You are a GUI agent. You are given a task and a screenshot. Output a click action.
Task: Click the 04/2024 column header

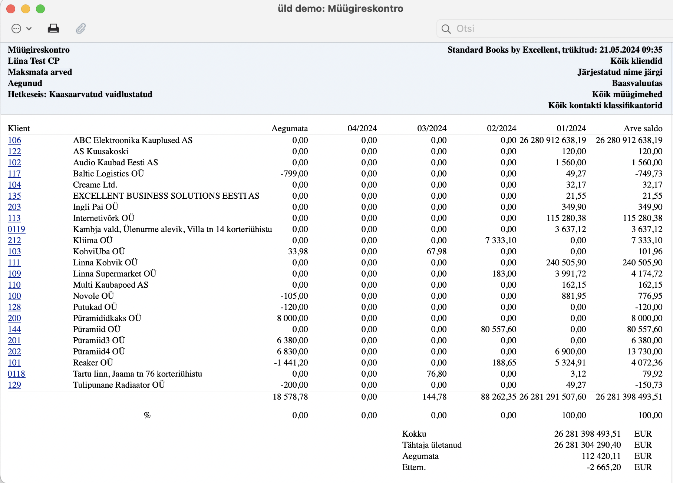[x=362, y=128]
